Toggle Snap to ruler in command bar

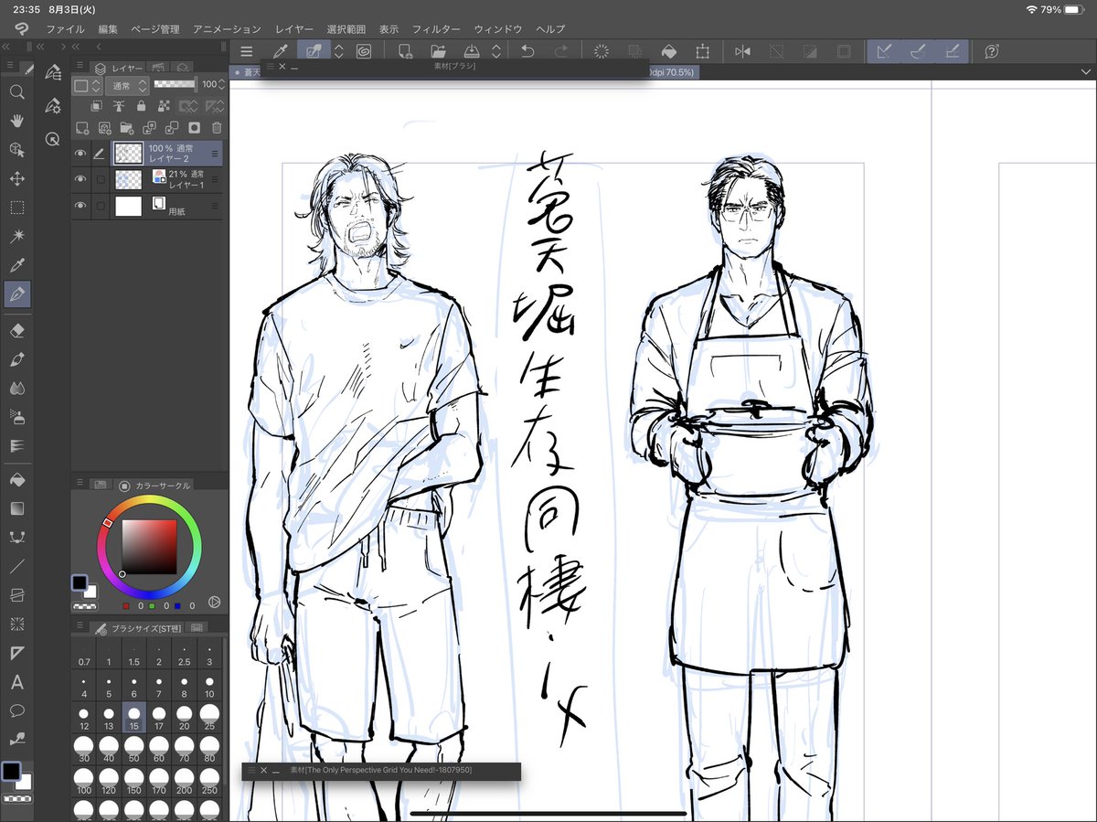[883, 51]
